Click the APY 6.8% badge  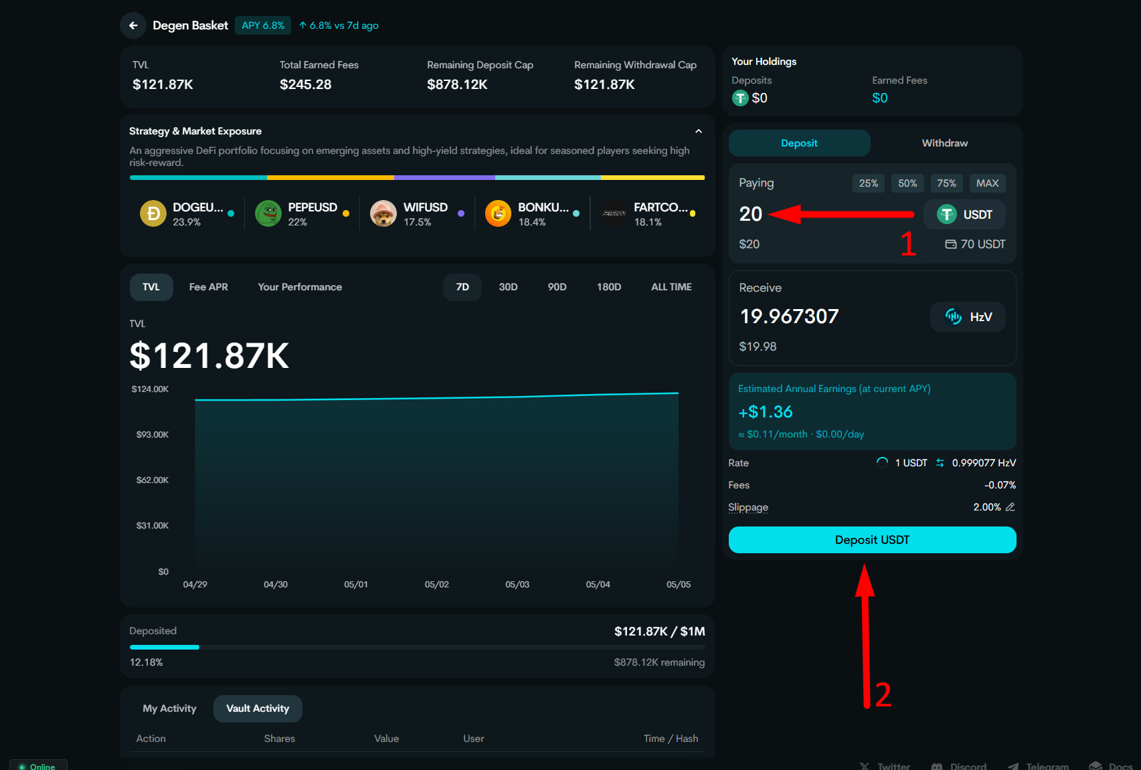tap(263, 25)
